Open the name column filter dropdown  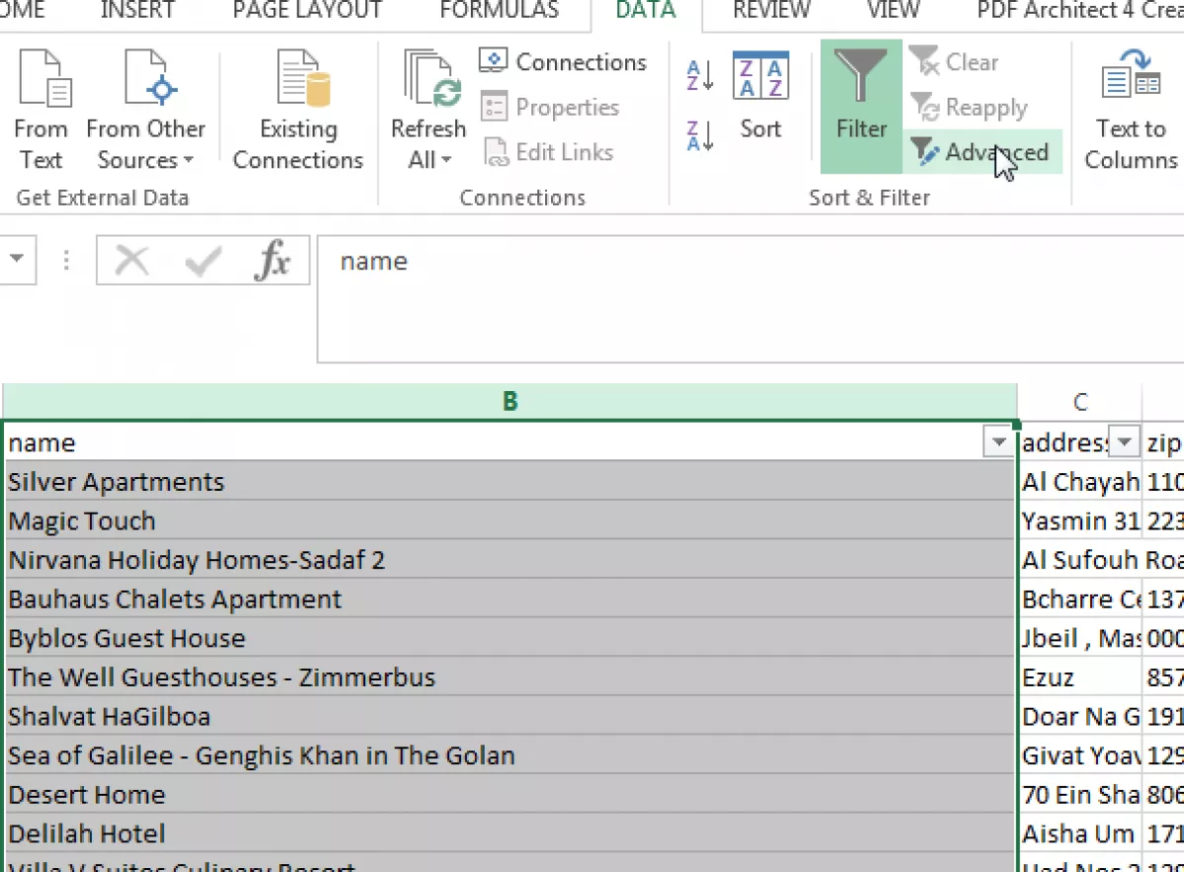(x=999, y=442)
